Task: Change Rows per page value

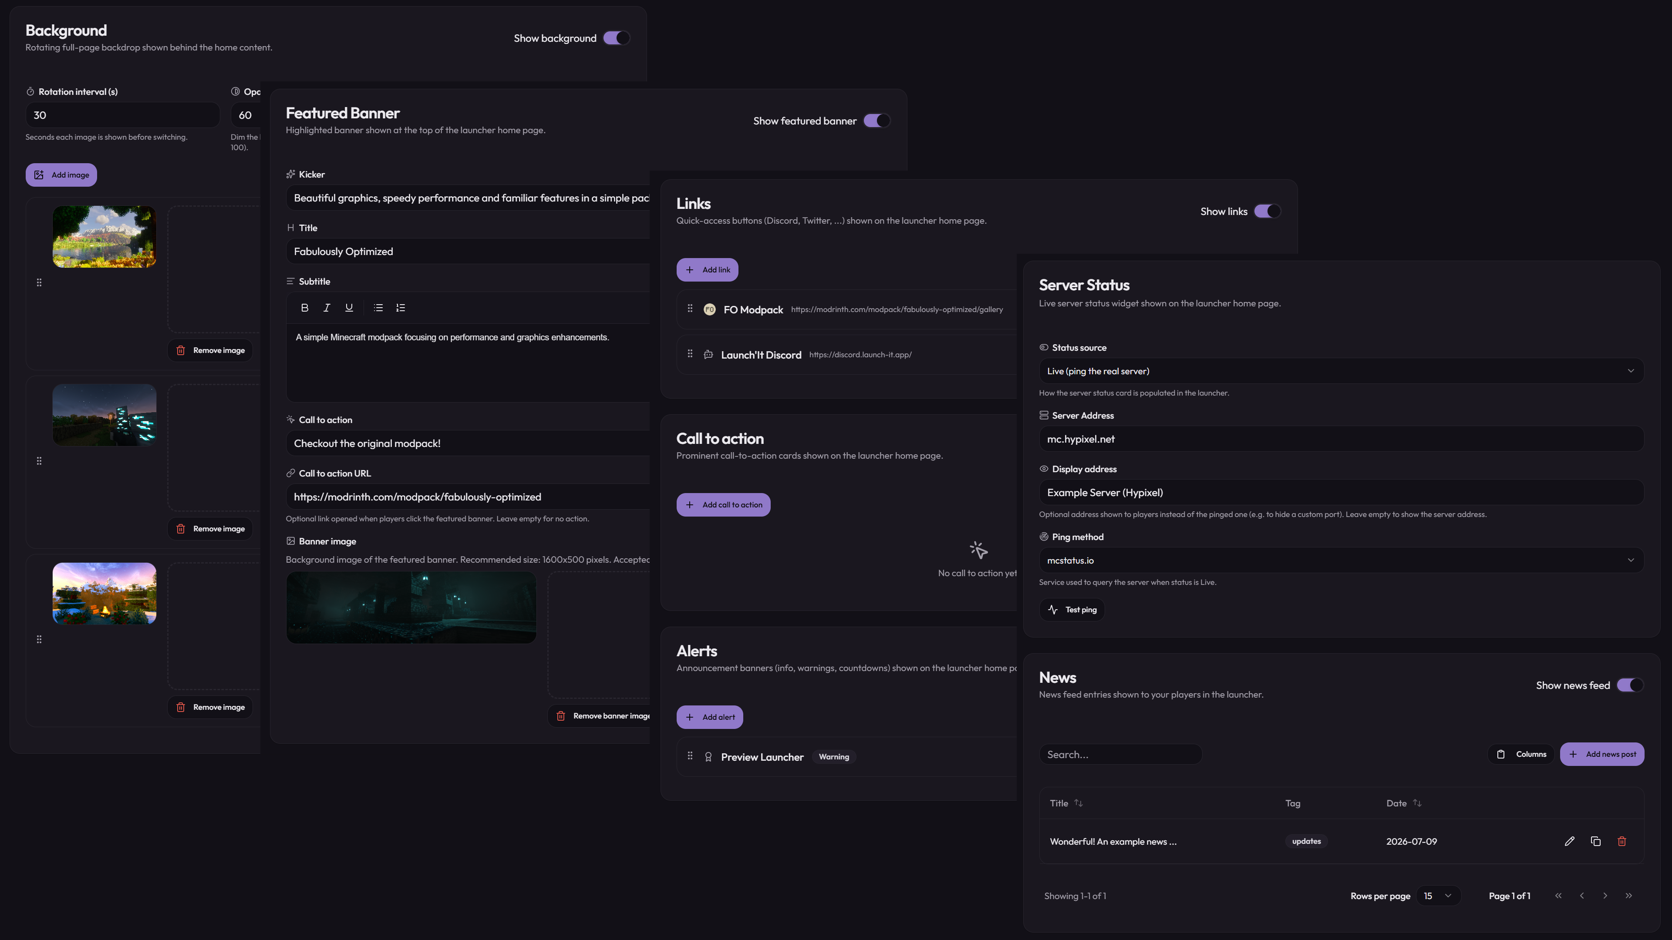Action: pyautogui.click(x=1438, y=896)
